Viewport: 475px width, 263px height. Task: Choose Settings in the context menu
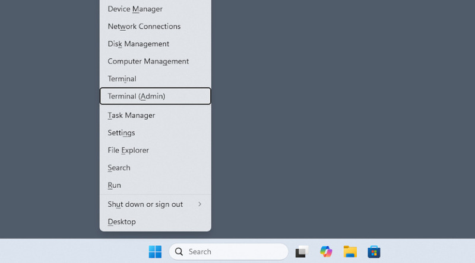pos(121,133)
